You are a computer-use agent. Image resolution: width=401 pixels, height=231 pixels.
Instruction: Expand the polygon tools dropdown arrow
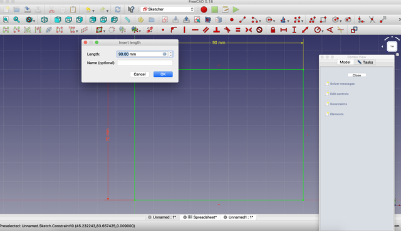coord(341,21)
